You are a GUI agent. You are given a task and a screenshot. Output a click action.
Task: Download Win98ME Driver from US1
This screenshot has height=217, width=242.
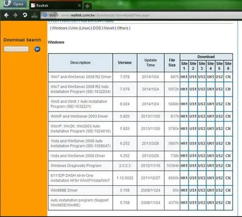coord(193,190)
